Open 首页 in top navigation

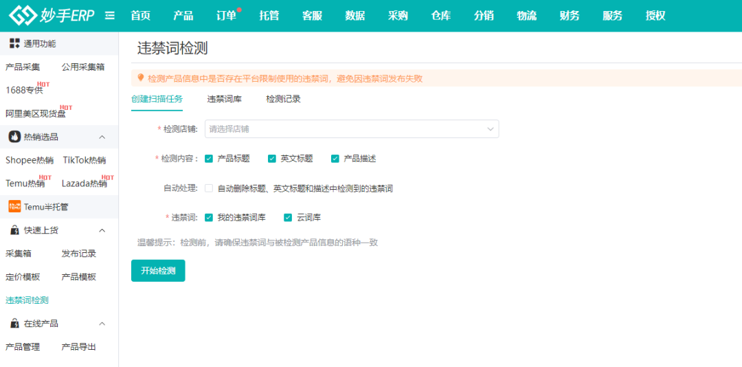pyautogui.click(x=141, y=16)
